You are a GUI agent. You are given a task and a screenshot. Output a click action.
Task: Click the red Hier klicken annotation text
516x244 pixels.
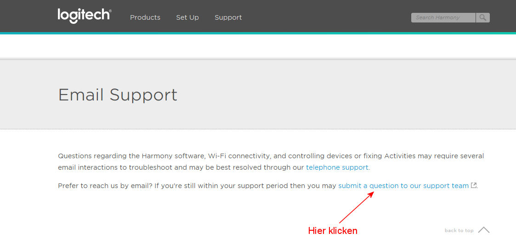pos(332,231)
